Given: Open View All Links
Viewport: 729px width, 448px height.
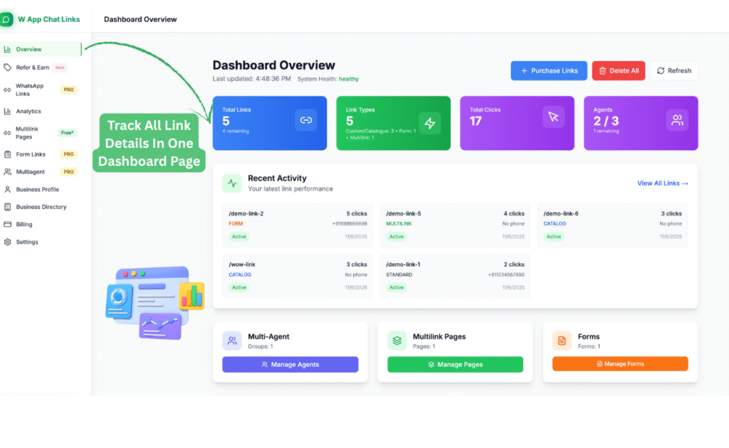Looking at the screenshot, I should 662,183.
